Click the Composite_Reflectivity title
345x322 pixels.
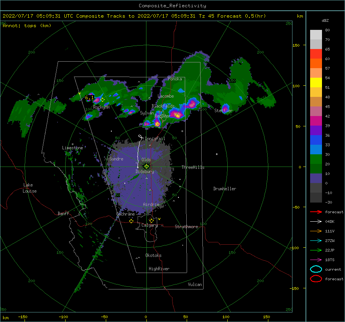pyautogui.click(x=172, y=6)
